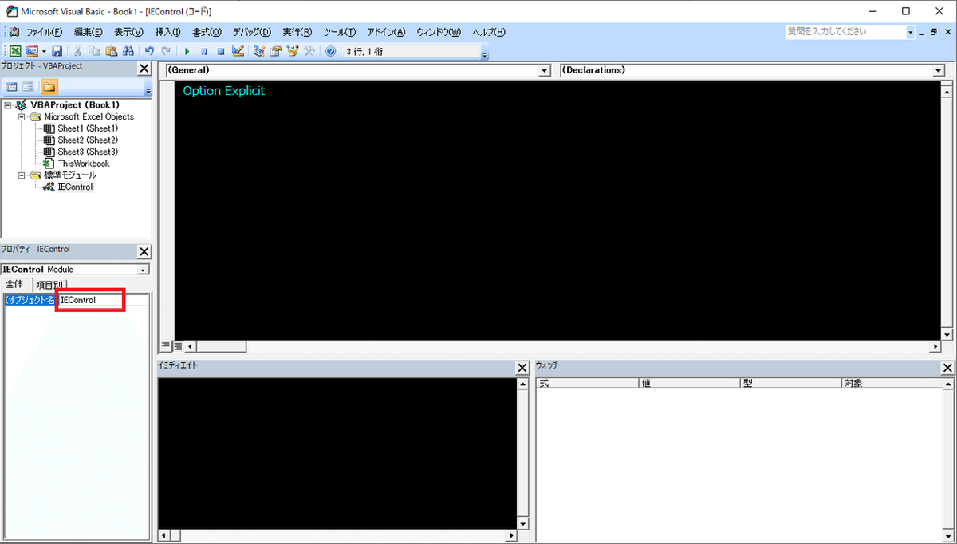
Task: Click View Object icon in Project panel
Action: click(x=28, y=87)
